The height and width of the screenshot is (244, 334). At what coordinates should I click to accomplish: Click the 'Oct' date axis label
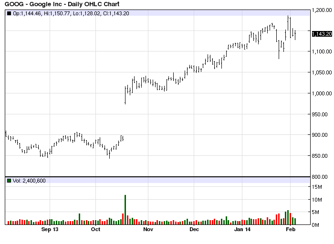click(x=95, y=229)
